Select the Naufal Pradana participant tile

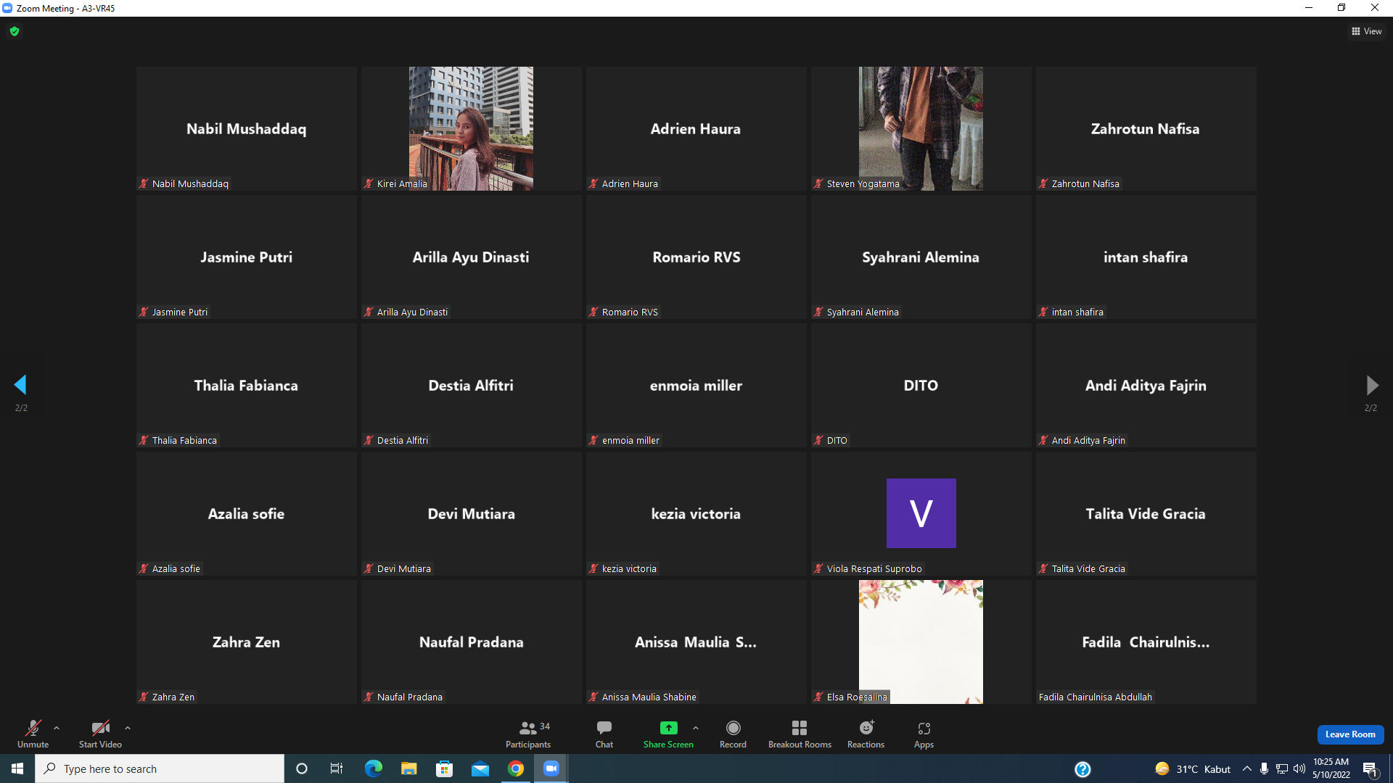[471, 642]
